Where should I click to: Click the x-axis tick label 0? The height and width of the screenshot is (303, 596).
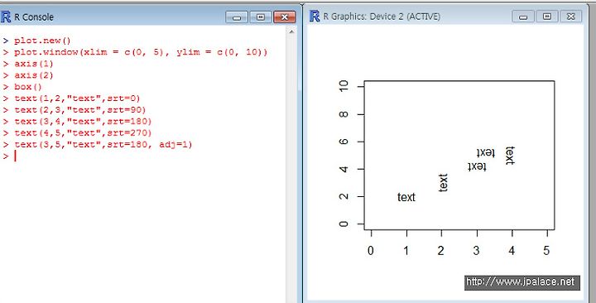(x=371, y=251)
